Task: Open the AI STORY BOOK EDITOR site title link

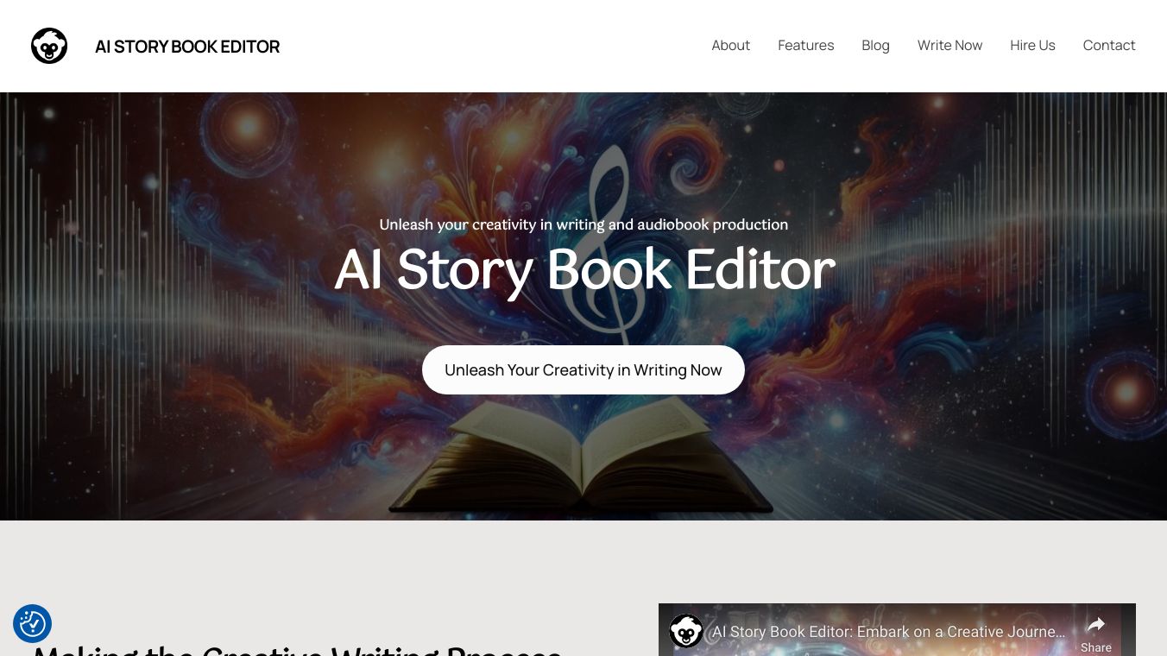Action: [187, 47]
